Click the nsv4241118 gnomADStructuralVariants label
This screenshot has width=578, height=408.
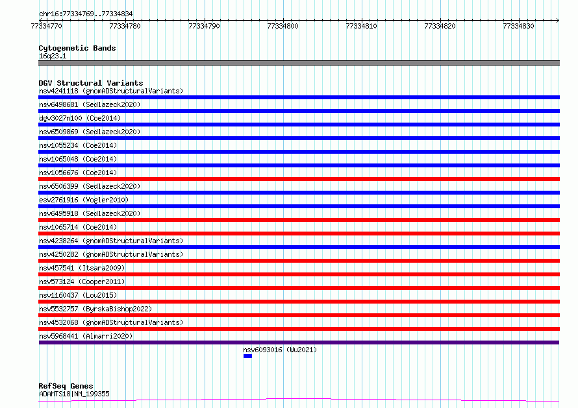[111, 91]
